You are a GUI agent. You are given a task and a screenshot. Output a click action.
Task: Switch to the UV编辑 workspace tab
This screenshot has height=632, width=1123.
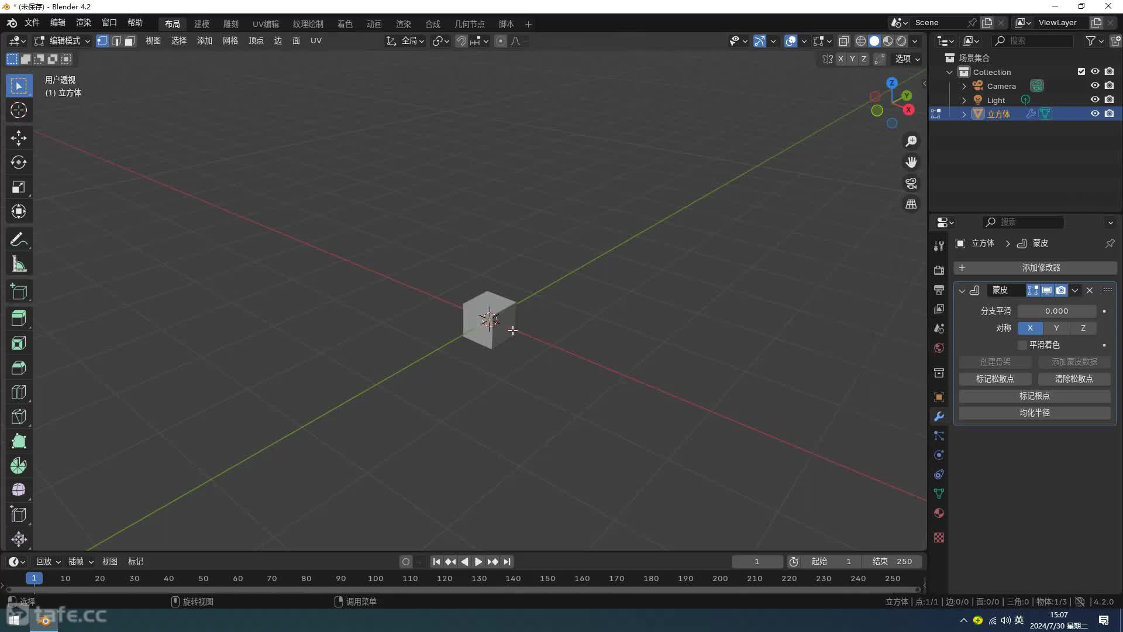pos(266,24)
